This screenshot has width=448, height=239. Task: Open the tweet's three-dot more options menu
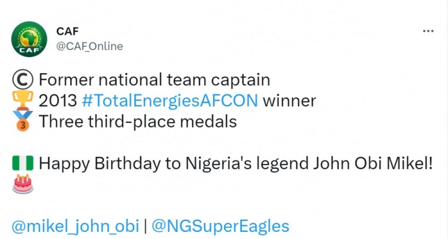pyautogui.click(x=428, y=31)
